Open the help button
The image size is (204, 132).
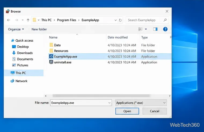pos(165,29)
